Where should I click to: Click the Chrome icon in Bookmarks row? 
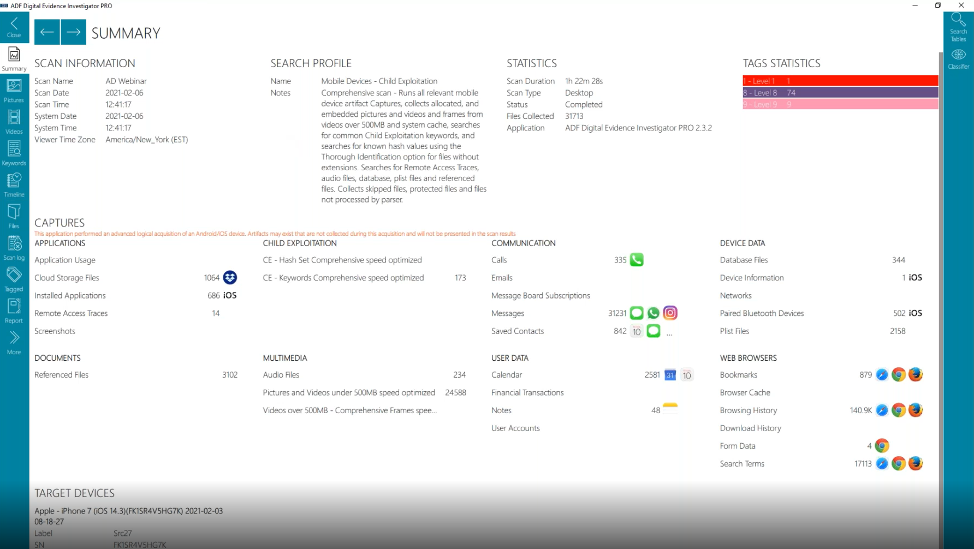(899, 375)
